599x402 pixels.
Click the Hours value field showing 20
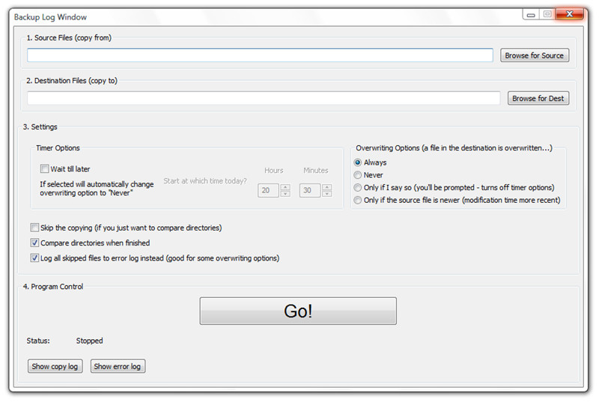click(268, 190)
